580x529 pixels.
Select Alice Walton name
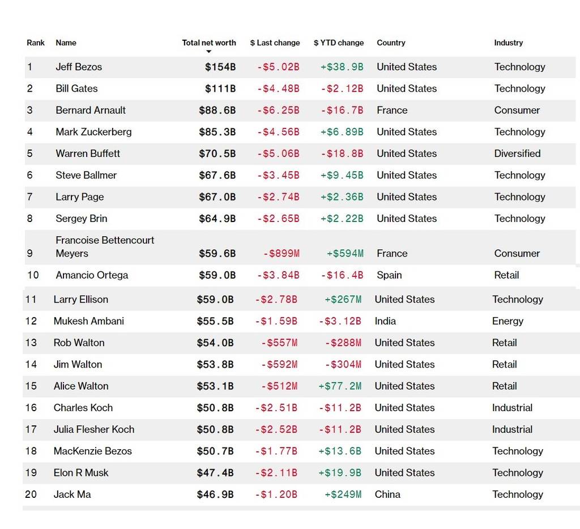point(81,386)
